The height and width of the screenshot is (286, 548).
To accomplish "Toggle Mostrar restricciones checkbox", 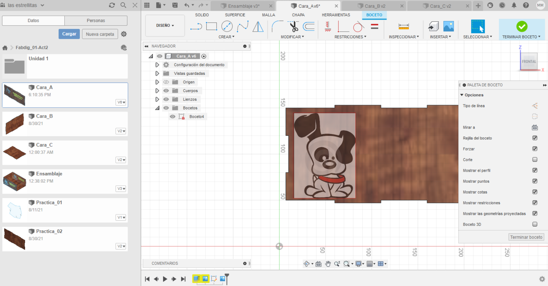I will 535,203.
